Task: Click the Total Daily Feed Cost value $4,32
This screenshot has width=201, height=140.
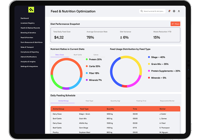Action: pyautogui.click(x=59, y=37)
